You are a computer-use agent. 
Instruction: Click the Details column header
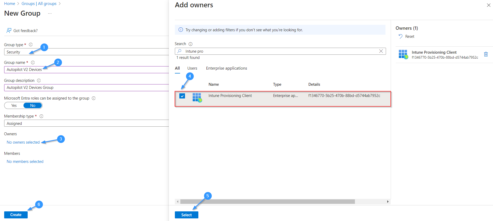pyautogui.click(x=314, y=84)
